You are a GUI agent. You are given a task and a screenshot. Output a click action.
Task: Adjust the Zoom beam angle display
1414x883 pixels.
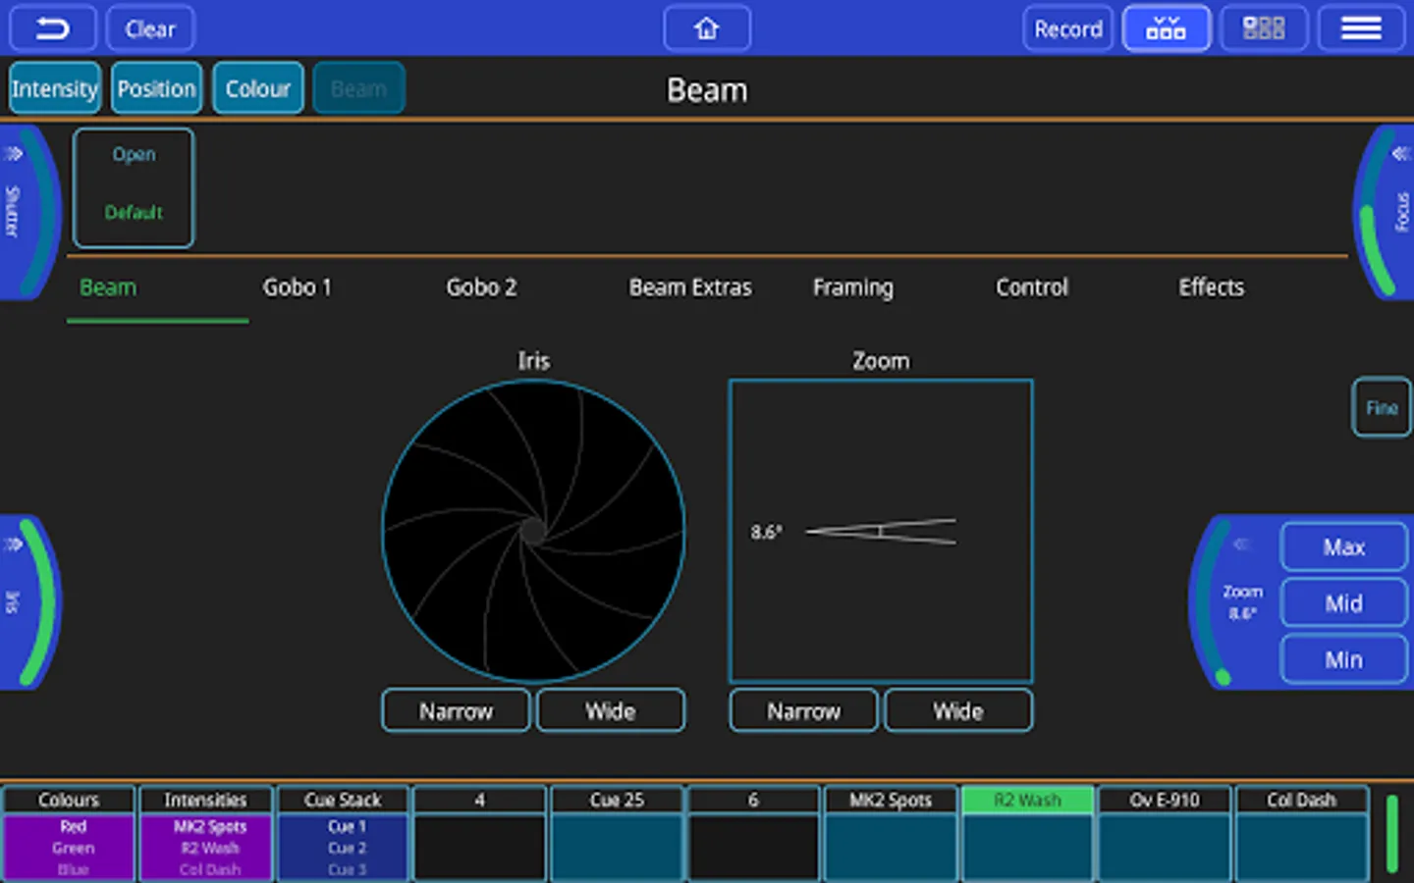tap(880, 531)
